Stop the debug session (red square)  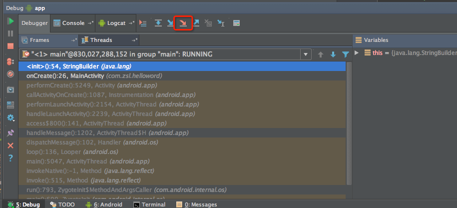[x=10, y=46]
